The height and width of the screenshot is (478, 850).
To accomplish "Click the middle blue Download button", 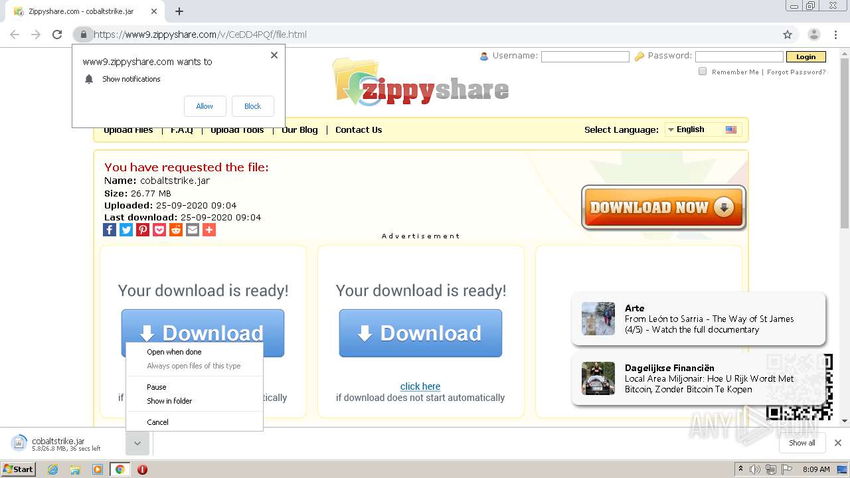I will [x=420, y=333].
